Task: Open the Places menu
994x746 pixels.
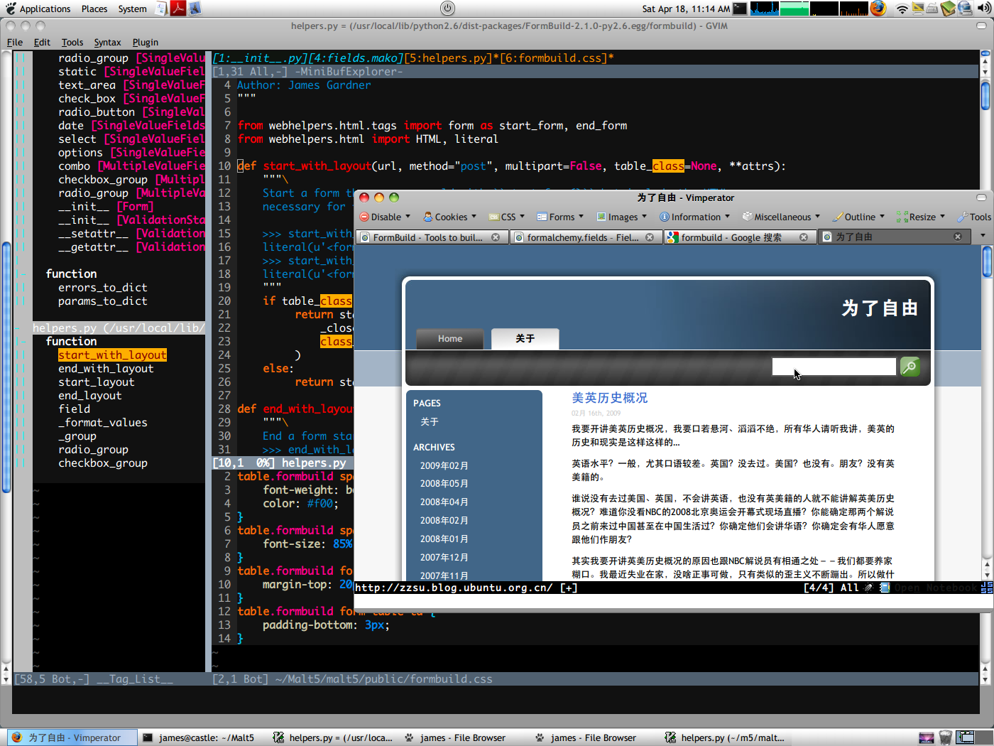Action: (x=94, y=9)
